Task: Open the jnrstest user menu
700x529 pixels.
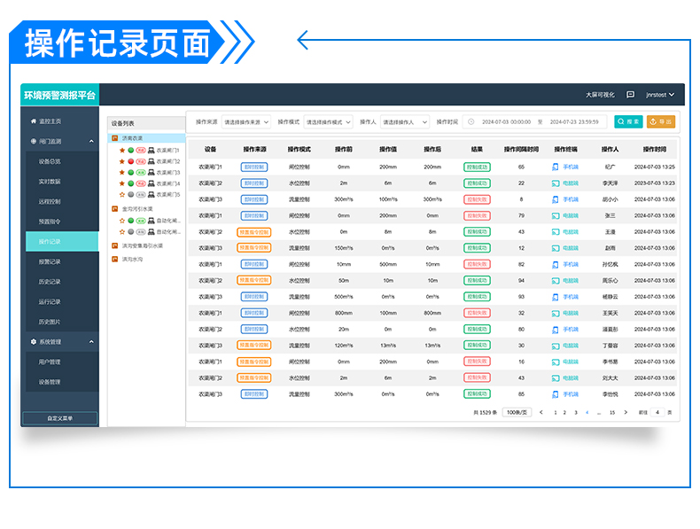Action: tap(660, 95)
